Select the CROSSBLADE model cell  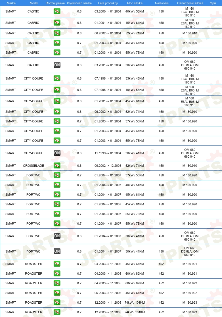tap(33, 166)
